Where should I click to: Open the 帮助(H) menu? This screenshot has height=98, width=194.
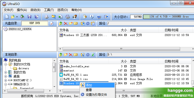(x=76, y=10)
